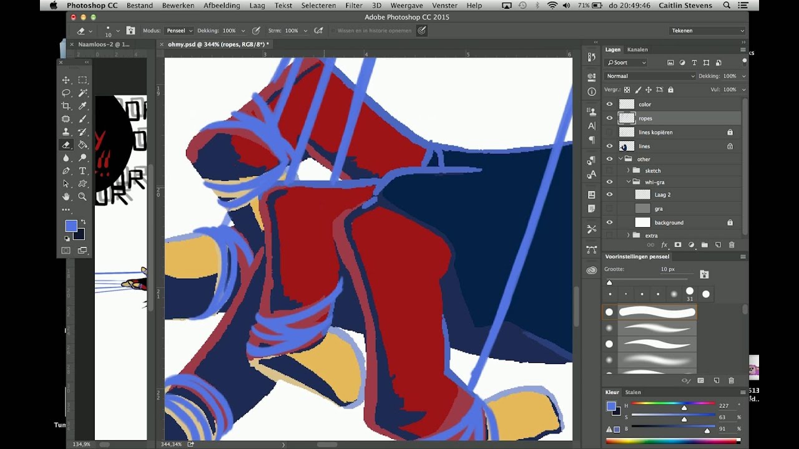Image resolution: width=799 pixels, height=449 pixels.
Task: Hide the background layer
Action: 610,223
